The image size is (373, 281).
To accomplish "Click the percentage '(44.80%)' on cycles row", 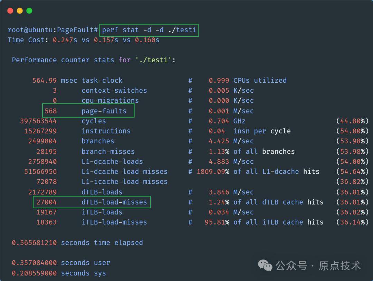I will (352, 121).
